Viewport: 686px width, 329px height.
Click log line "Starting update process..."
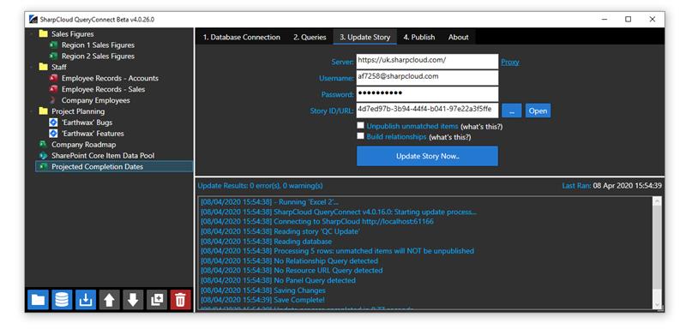click(x=338, y=212)
